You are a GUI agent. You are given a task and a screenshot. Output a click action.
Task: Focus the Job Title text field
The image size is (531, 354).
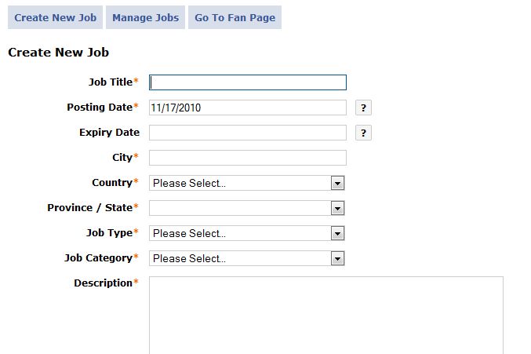[247, 82]
